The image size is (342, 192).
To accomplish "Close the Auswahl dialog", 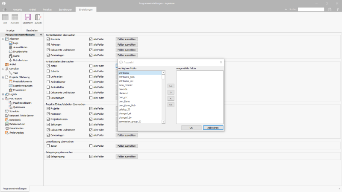I will [x=221, y=62].
